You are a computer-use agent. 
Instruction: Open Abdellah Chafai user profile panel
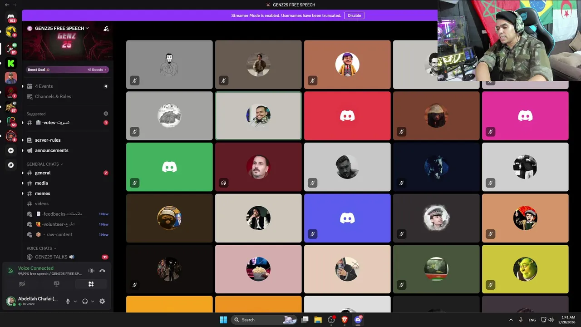34,301
